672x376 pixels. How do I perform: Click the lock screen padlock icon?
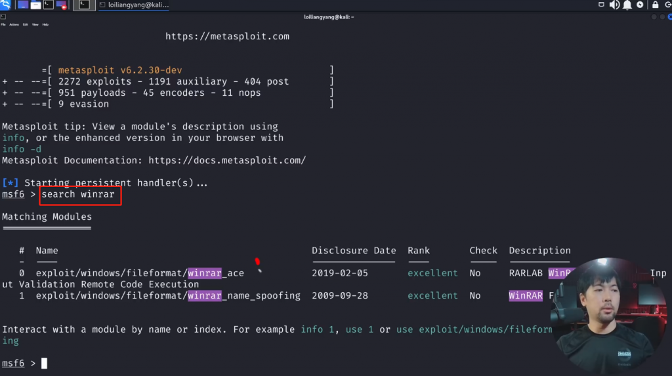click(654, 5)
